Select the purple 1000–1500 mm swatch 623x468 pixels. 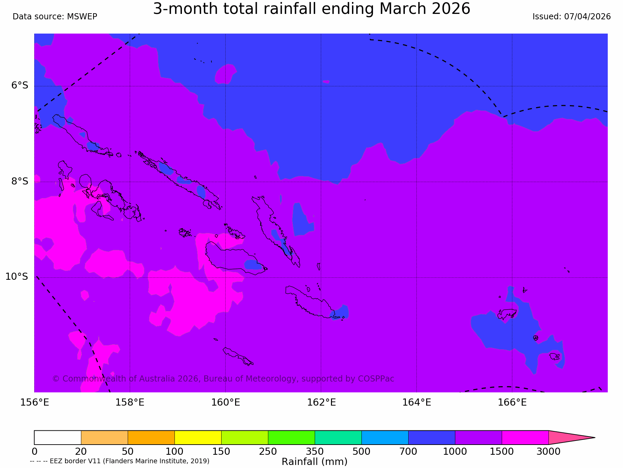point(478,437)
